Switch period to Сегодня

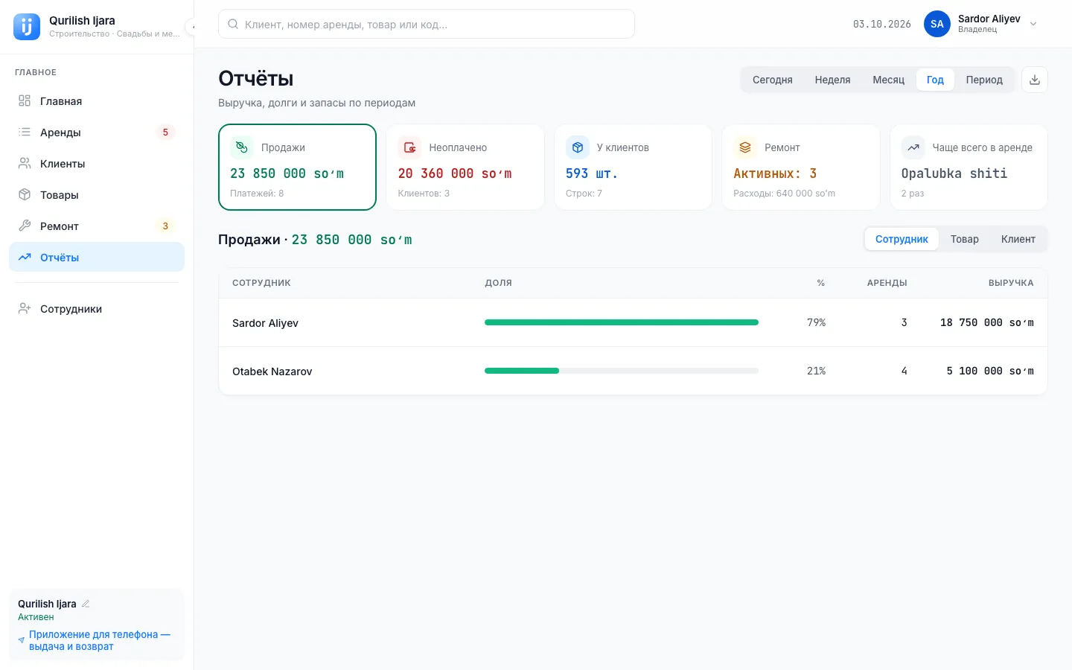pyautogui.click(x=772, y=80)
